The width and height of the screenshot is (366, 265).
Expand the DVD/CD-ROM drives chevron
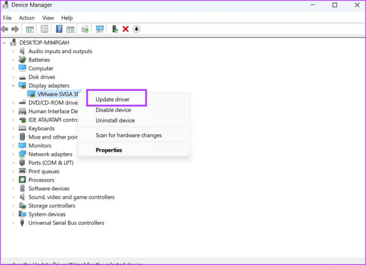click(13, 103)
